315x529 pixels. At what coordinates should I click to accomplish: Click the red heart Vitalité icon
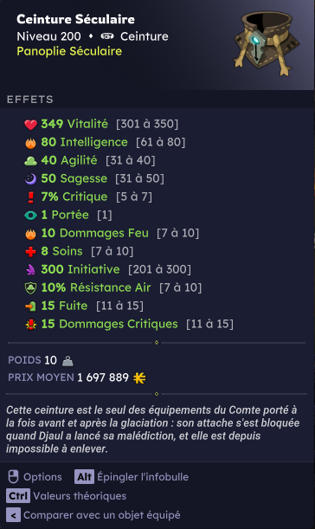[x=30, y=125]
